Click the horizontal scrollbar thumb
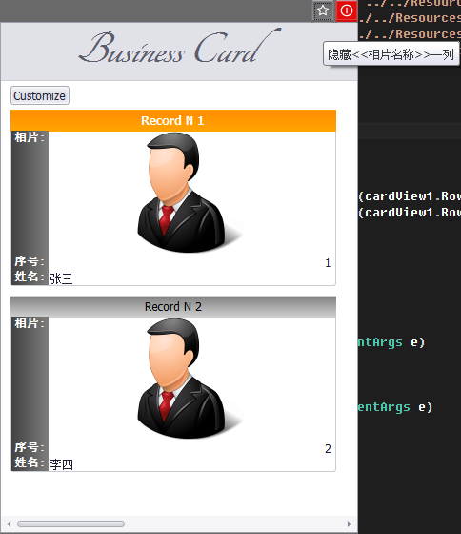 (70, 524)
